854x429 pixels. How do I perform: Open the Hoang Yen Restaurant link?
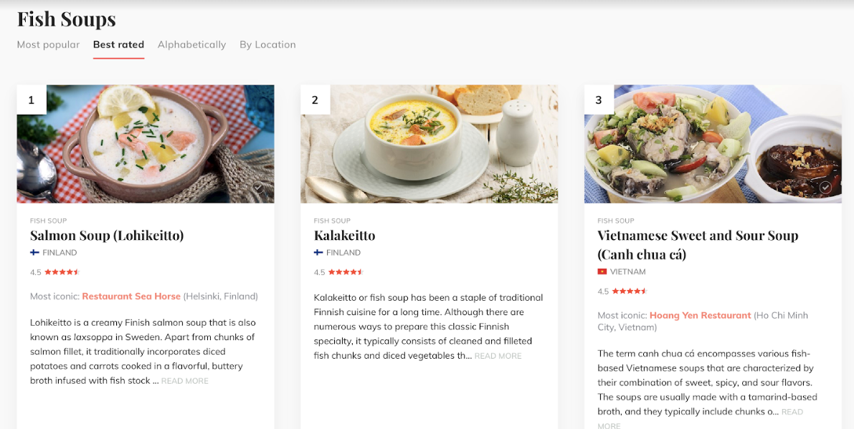[x=700, y=316]
